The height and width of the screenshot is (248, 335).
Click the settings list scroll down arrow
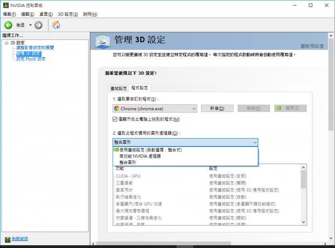tap(303, 222)
